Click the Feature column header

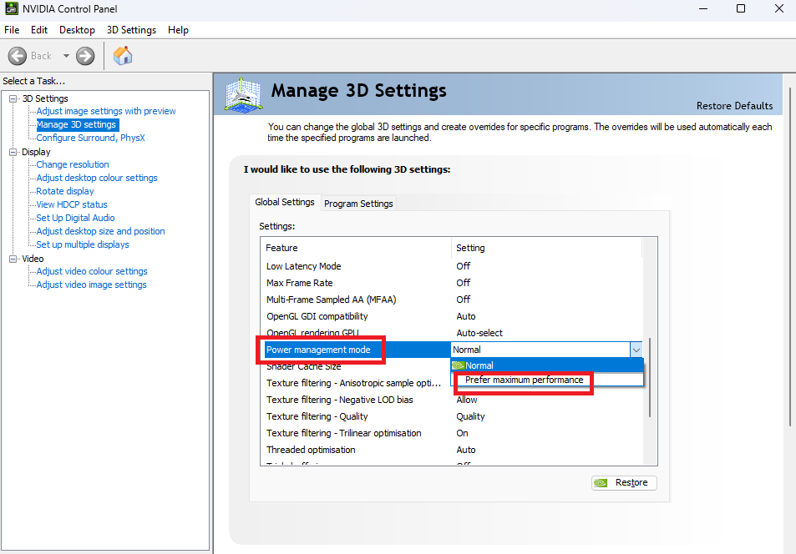click(357, 248)
